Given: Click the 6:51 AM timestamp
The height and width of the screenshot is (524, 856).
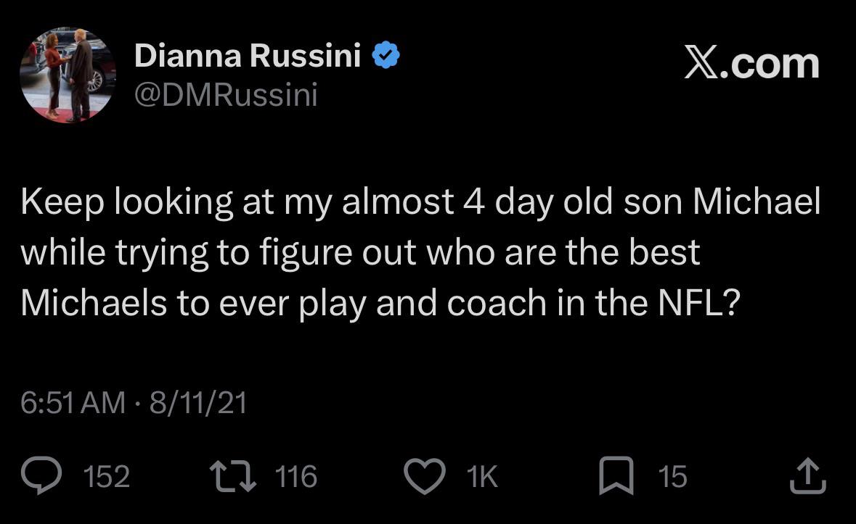Looking at the screenshot, I should pyautogui.click(x=73, y=403).
